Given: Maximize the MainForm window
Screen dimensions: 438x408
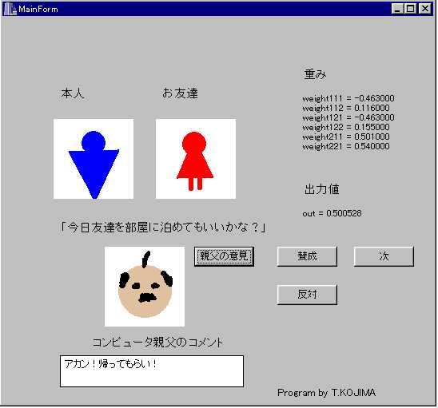Looking at the screenshot, I should [410, 9].
